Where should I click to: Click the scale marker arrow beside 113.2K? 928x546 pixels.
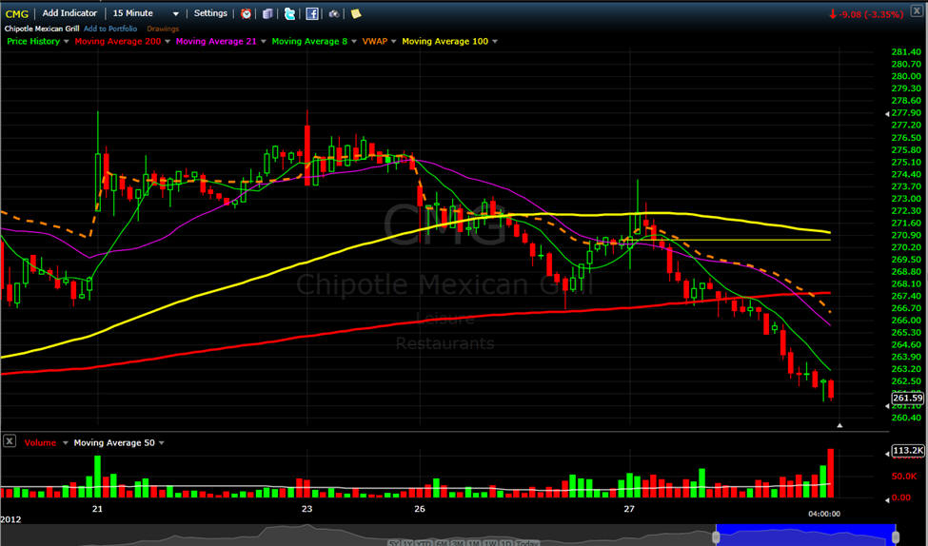[887, 454]
